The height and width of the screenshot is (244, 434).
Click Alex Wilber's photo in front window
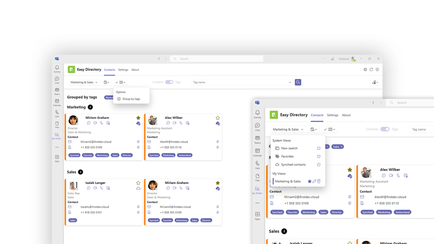[x=366, y=172]
